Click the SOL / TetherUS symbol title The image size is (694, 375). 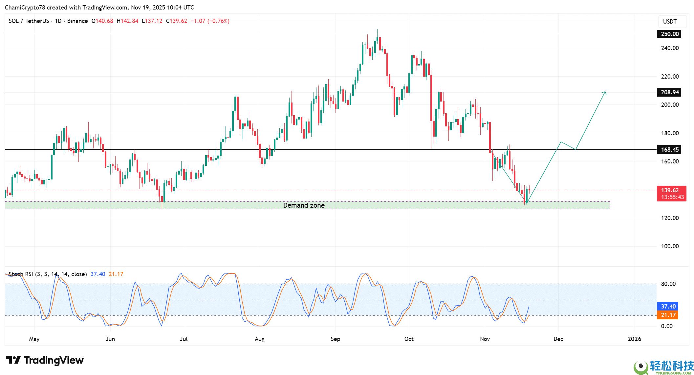click(x=29, y=21)
